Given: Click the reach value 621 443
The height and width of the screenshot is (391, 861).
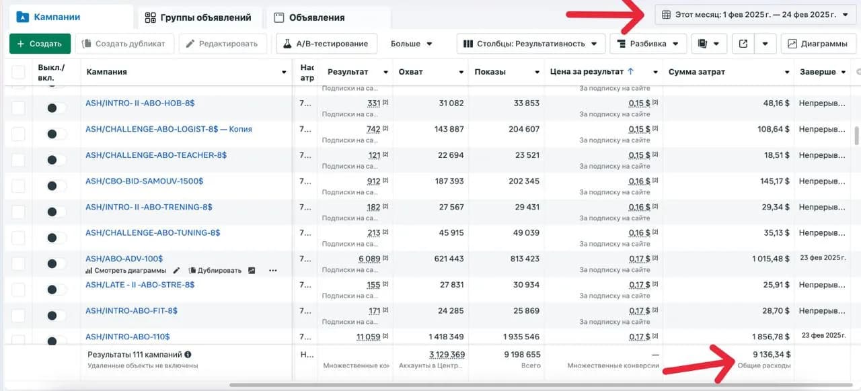Looking at the screenshot, I should pyautogui.click(x=449, y=259).
